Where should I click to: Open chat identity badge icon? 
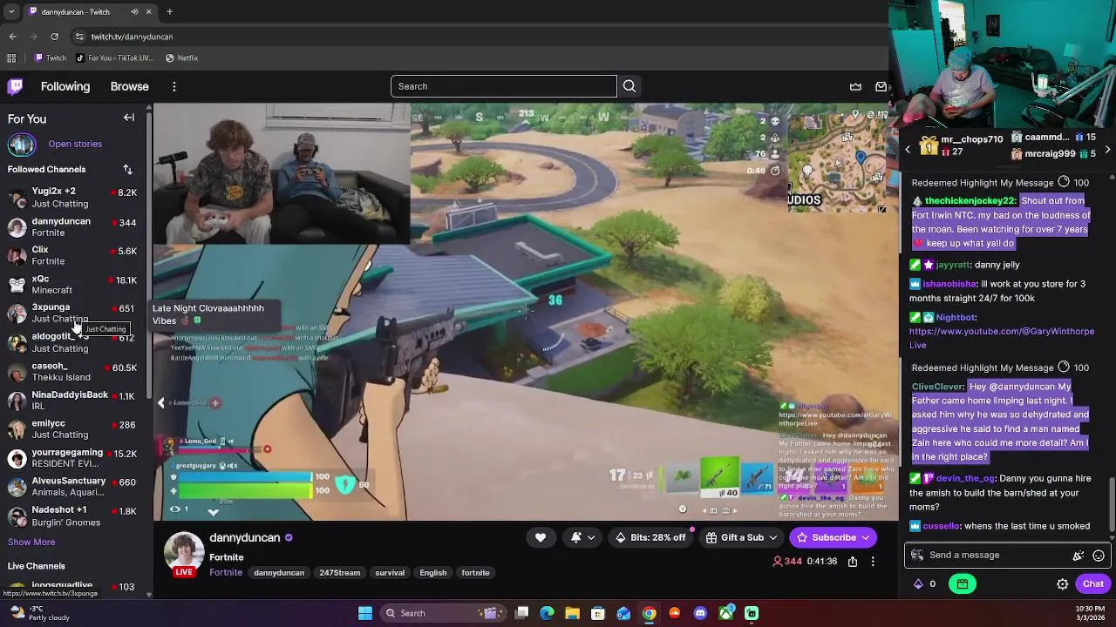click(x=917, y=555)
